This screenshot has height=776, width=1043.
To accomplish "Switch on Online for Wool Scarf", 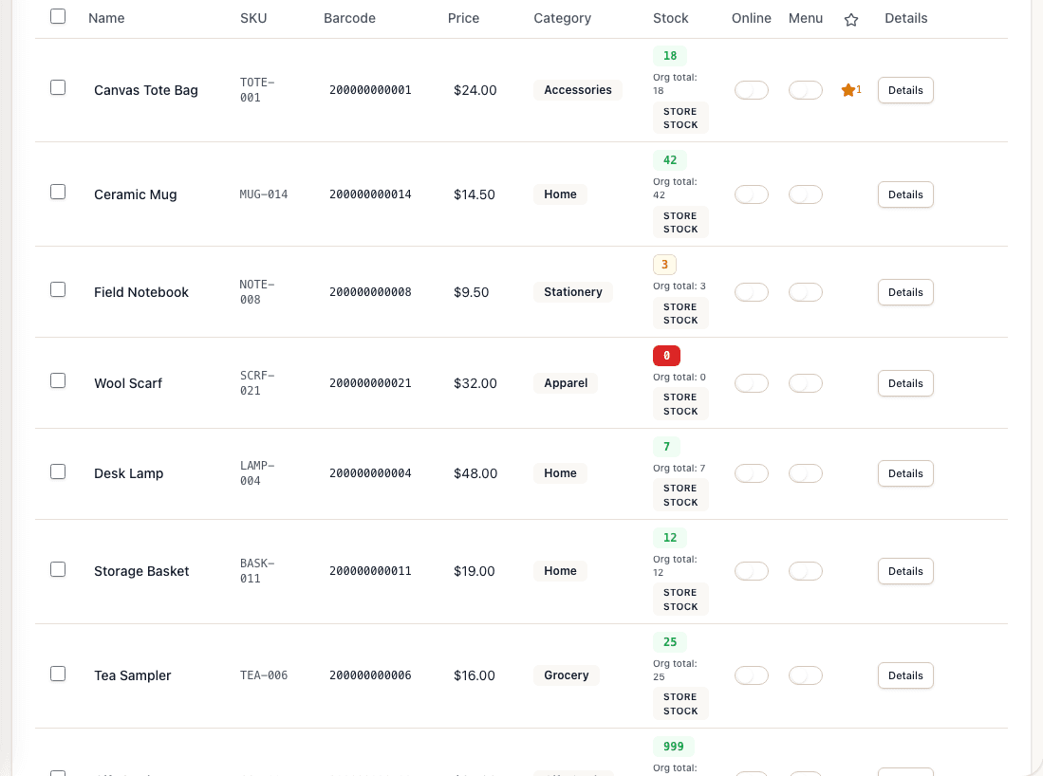I will tap(752, 383).
